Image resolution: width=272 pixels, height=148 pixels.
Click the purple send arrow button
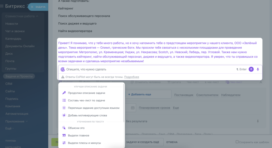(251, 69)
